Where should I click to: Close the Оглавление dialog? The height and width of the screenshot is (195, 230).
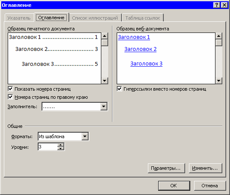pos(224,5)
